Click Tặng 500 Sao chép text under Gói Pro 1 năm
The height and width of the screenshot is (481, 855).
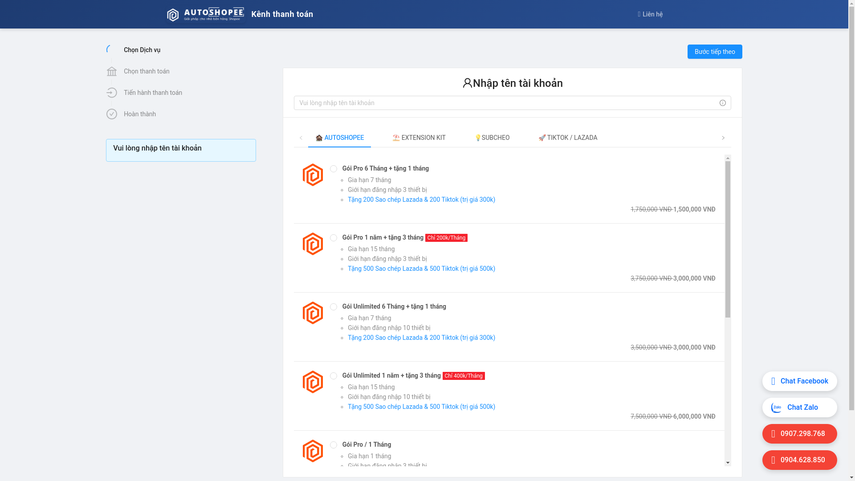(421, 269)
